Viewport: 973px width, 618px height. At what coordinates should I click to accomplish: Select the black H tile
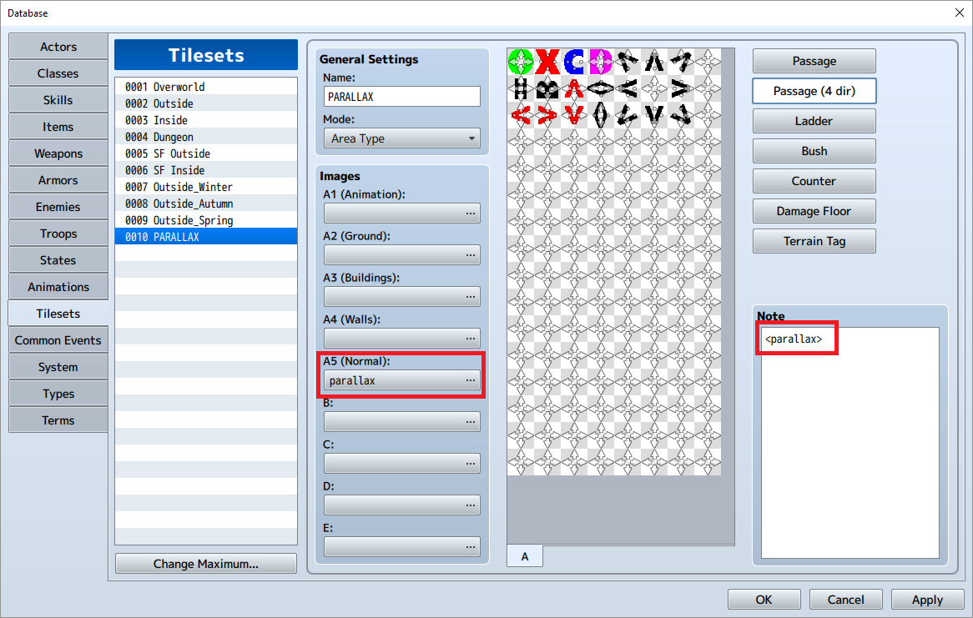[521, 88]
